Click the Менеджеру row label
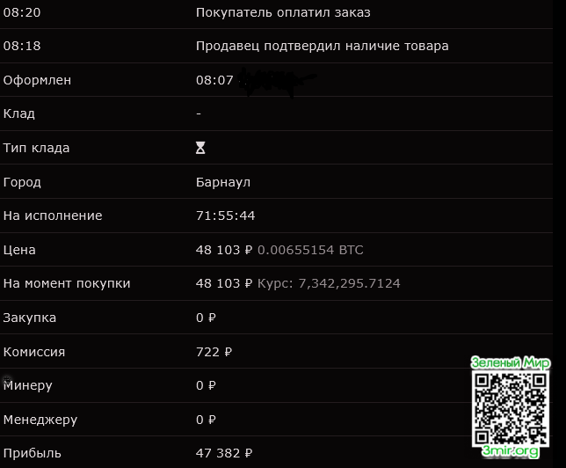The image size is (566, 468). [39, 420]
